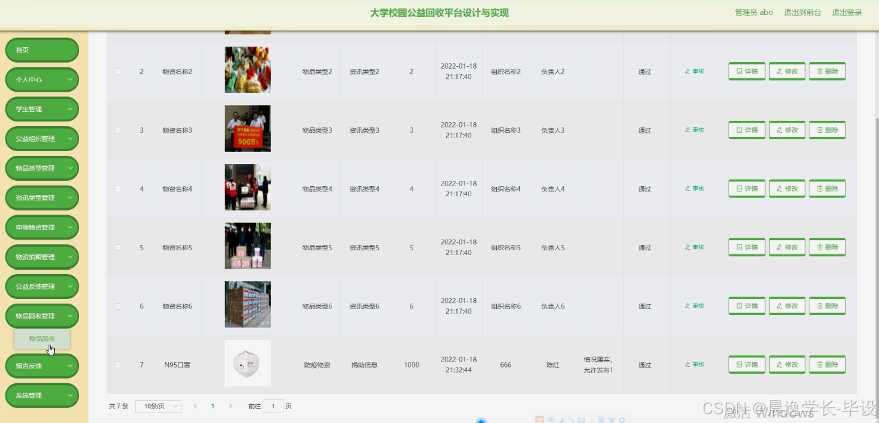
Task: Collapse the 物品回收管理 sidebar menu
Action: point(42,316)
